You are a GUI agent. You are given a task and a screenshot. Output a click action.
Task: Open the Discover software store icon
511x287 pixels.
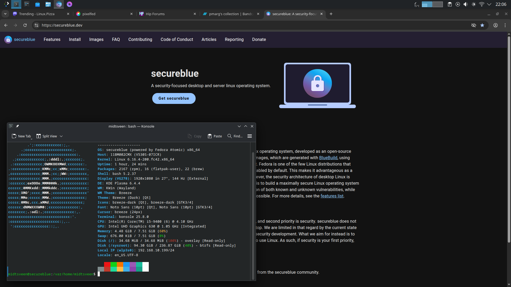tap(38, 4)
